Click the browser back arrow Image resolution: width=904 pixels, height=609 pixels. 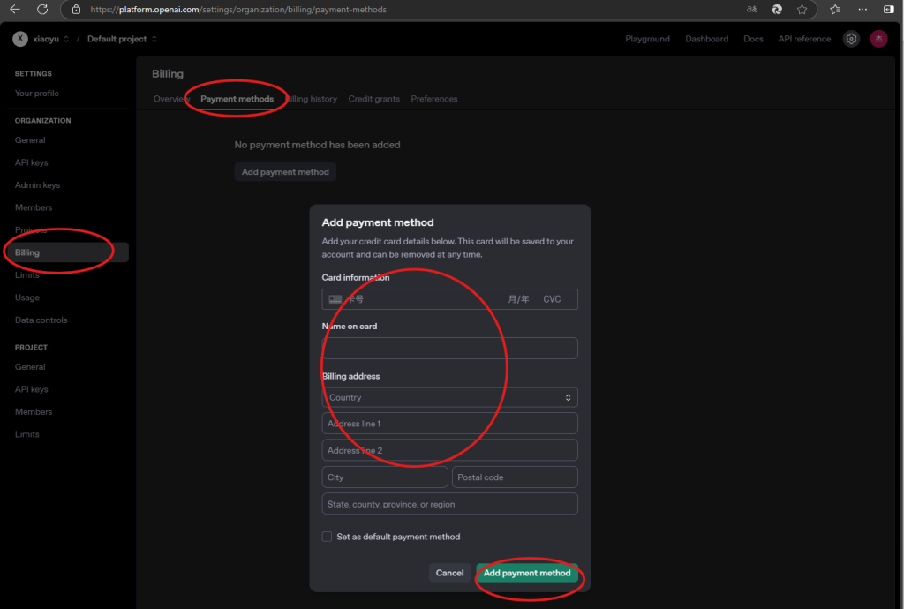15,10
